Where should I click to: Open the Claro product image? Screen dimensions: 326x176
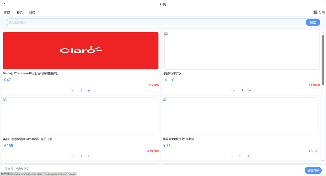click(x=81, y=51)
